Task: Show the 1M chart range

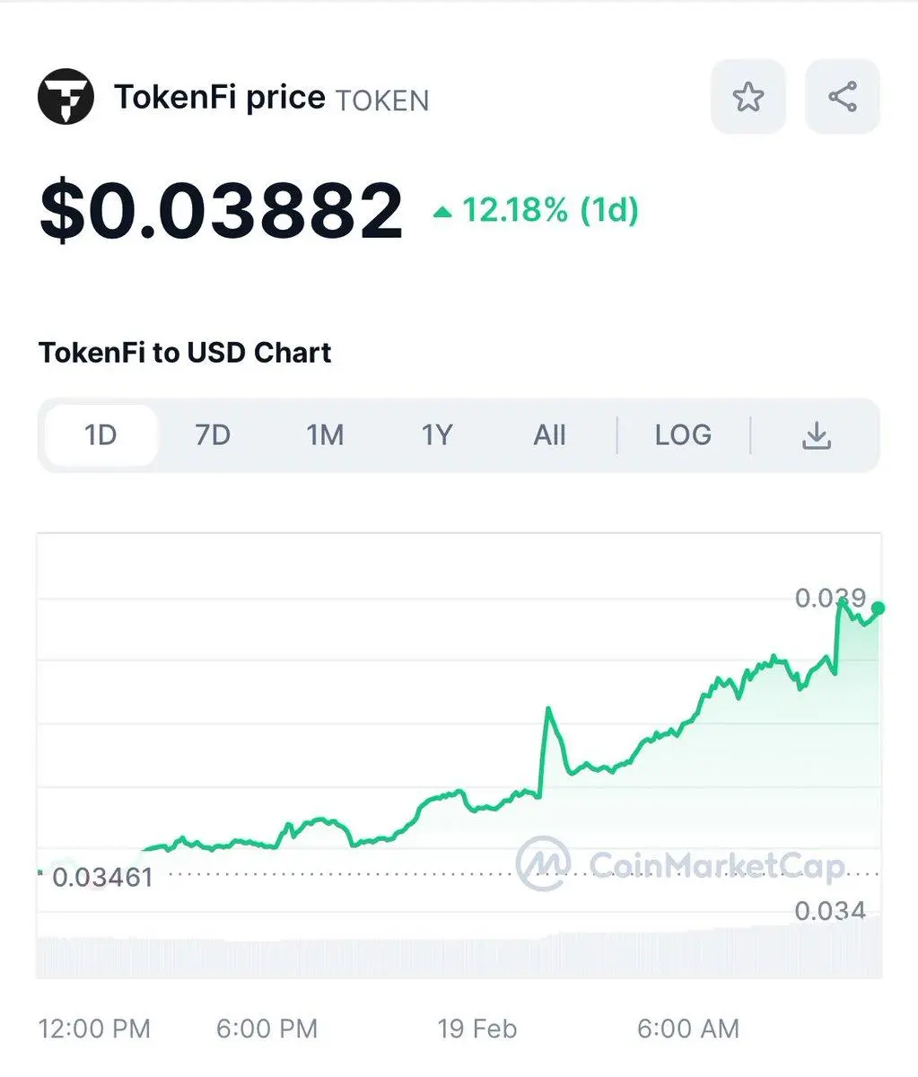Action: click(325, 435)
